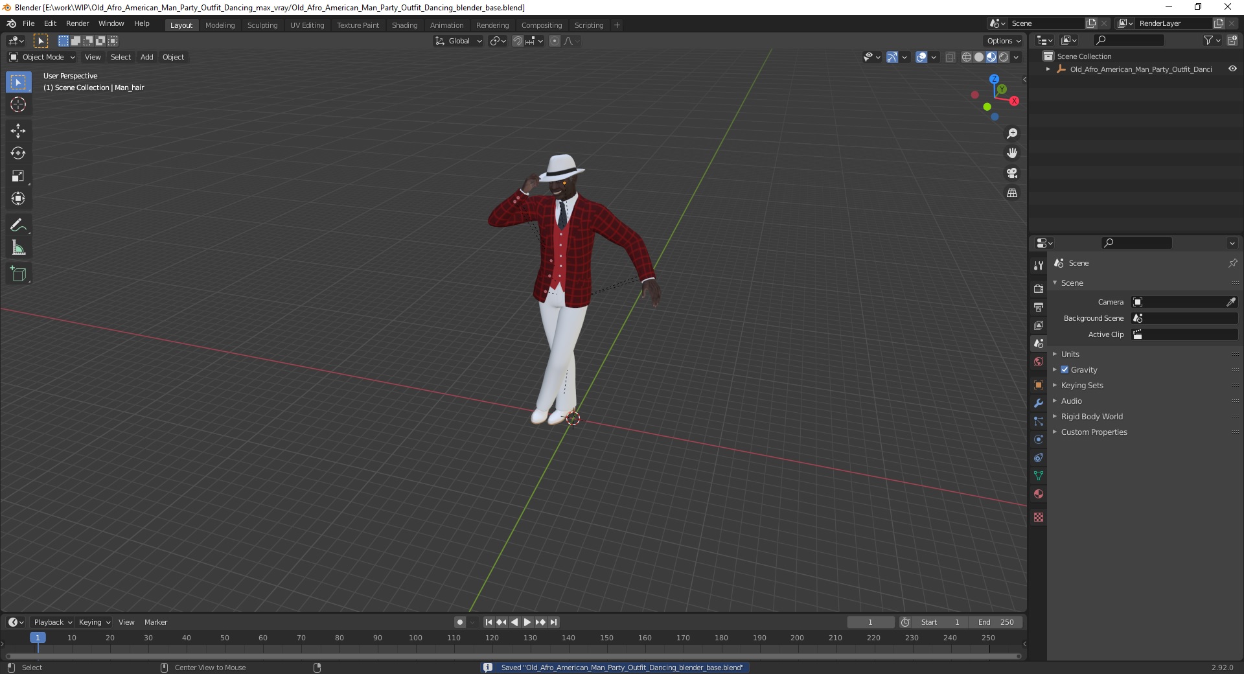Viewport: 1244px width, 674px height.
Task: Activate the Select Box tool
Action: coord(18,82)
